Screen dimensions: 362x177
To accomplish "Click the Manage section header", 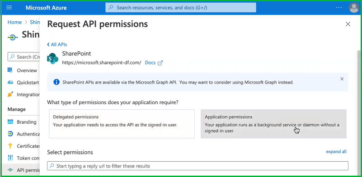I will point(17,109).
